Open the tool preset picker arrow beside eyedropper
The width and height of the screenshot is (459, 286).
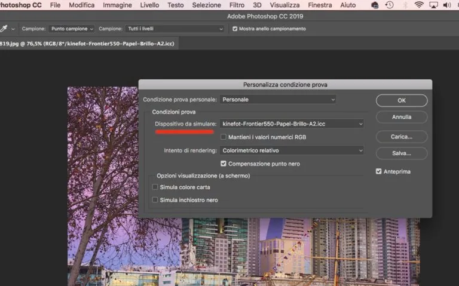coord(13,29)
